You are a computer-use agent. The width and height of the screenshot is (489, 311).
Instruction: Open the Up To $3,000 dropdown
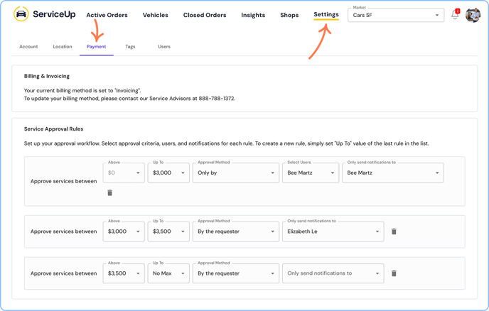[168, 173]
